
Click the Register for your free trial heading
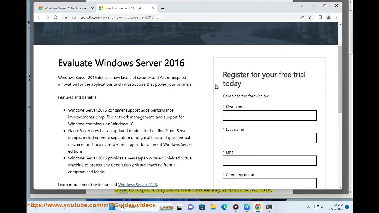[264, 79]
